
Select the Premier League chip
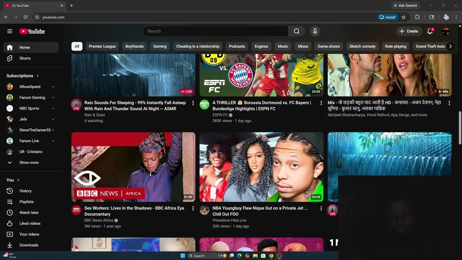(x=102, y=46)
